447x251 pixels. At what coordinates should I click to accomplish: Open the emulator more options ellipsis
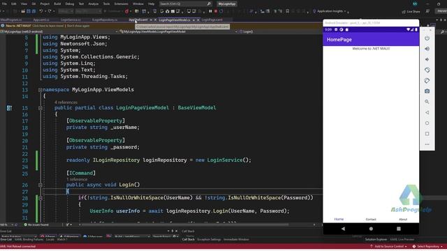coord(427,144)
